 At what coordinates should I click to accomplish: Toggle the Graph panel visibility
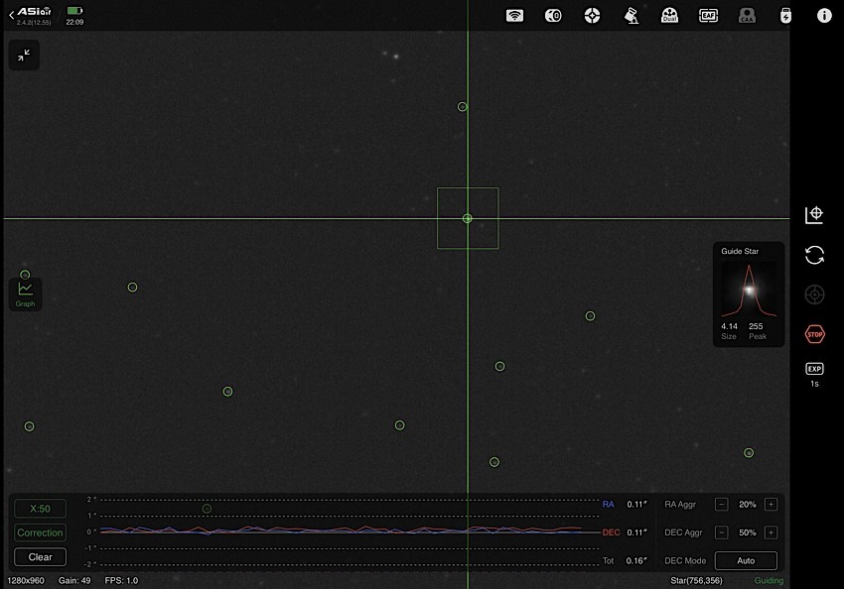tap(25, 293)
